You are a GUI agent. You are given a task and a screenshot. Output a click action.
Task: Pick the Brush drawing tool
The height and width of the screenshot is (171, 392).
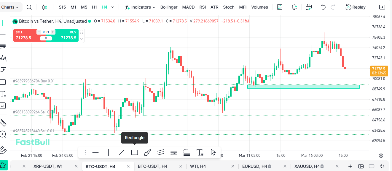(x=147, y=152)
